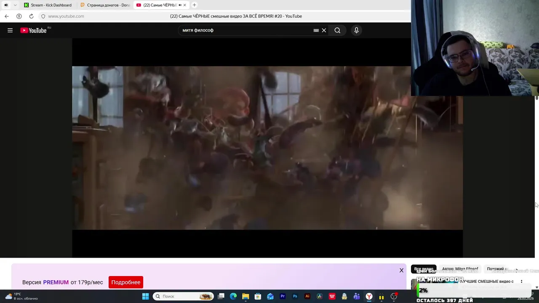This screenshot has width=539, height=303.
Task: Launch Adobe Premiere Pro from taskbar
Action: [x=283, y=296]
